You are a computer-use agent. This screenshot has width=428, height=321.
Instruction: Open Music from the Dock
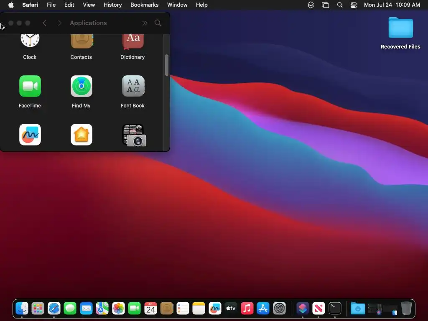tap(247, 308)
